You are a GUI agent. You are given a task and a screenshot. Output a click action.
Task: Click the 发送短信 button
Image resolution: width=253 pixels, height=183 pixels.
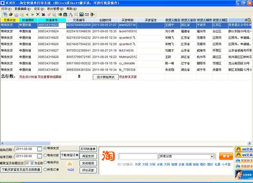pyautogui.click(x=88, y=163)
